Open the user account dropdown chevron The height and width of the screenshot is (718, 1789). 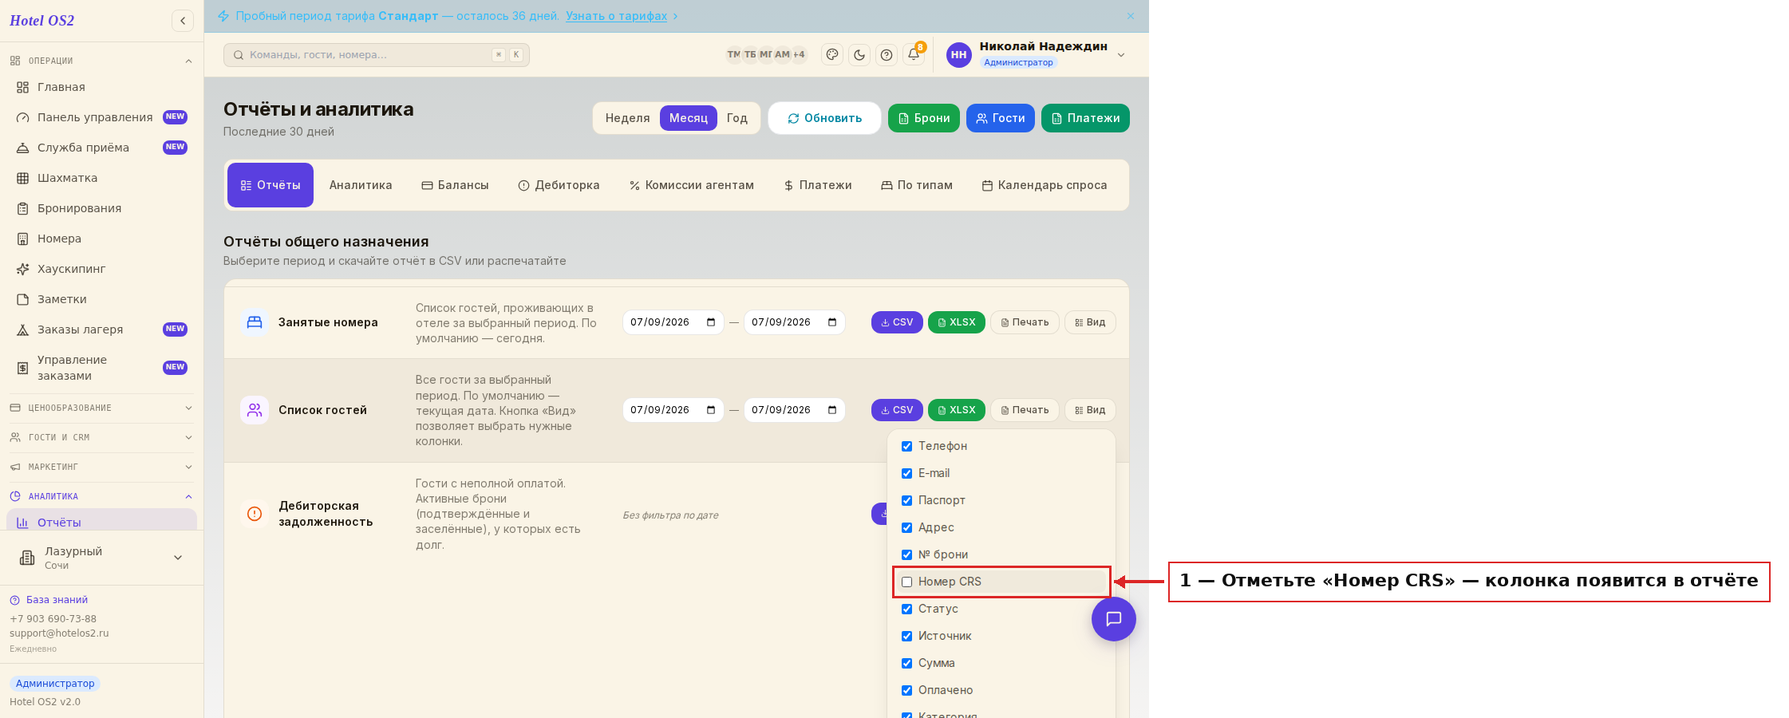click(x=1121, y=55)
